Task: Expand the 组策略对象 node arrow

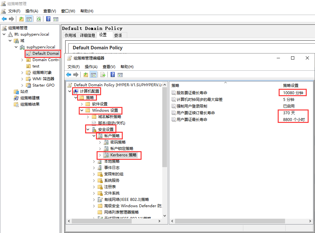Action: coord(22,72)
